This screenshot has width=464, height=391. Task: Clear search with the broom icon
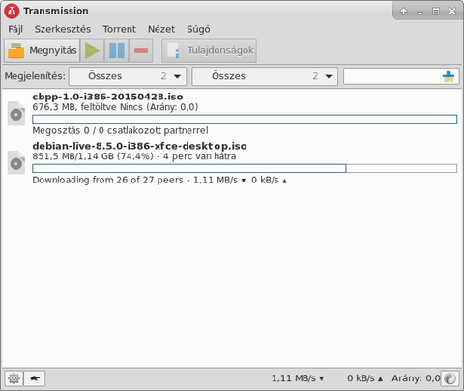449,76
